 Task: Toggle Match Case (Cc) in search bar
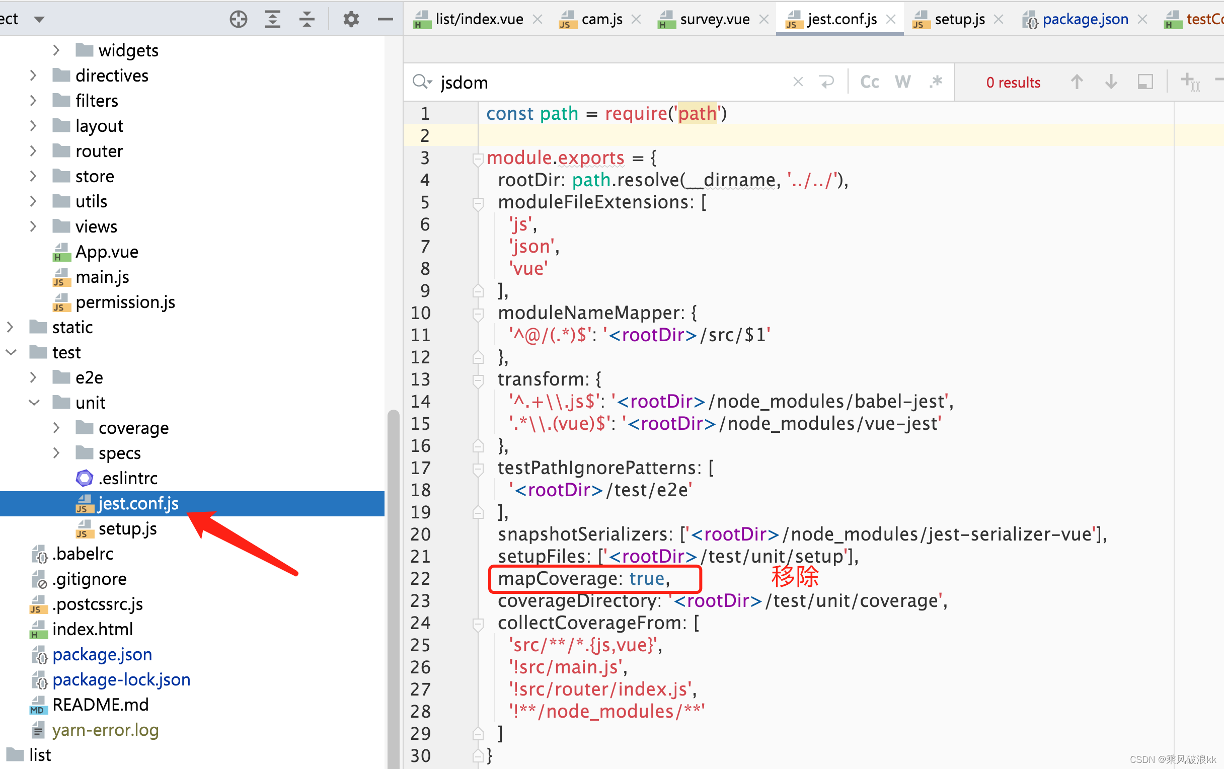pyautogui.click(x=870, y=82)
